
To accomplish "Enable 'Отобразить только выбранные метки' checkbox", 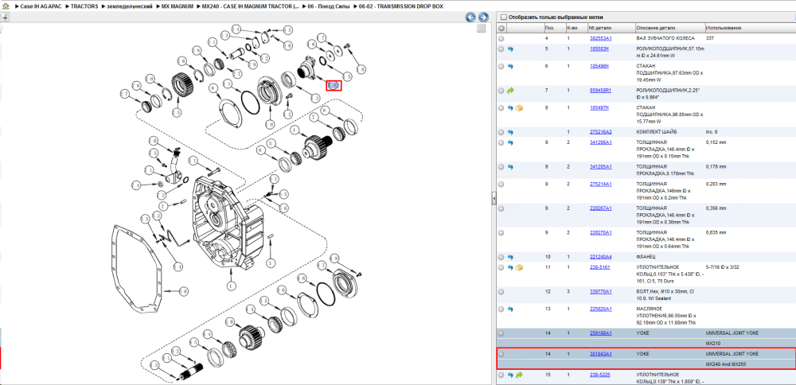I will click(x=503, y=17).
